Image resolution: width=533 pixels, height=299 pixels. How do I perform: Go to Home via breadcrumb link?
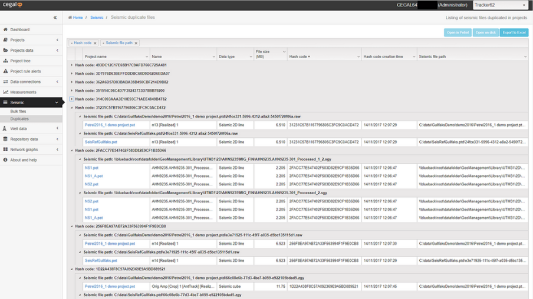(78, 17)
